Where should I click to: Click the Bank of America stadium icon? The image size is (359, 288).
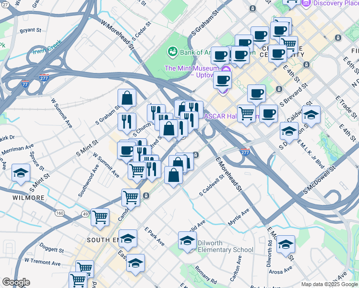point(171,51)
